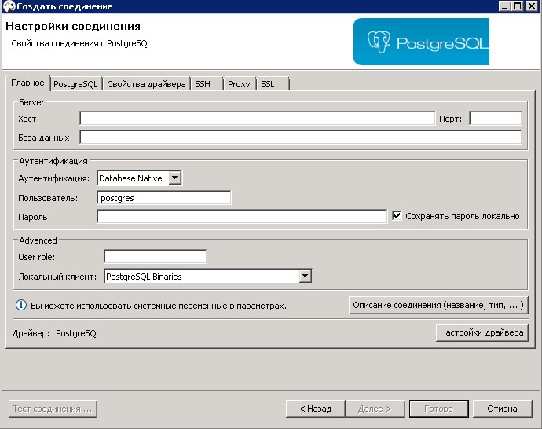Image resolution: width=542 pixels, height=429 pixels.
Task: Toggle the Сохранять пароль локально checkbox
Action: click(397, 216)
